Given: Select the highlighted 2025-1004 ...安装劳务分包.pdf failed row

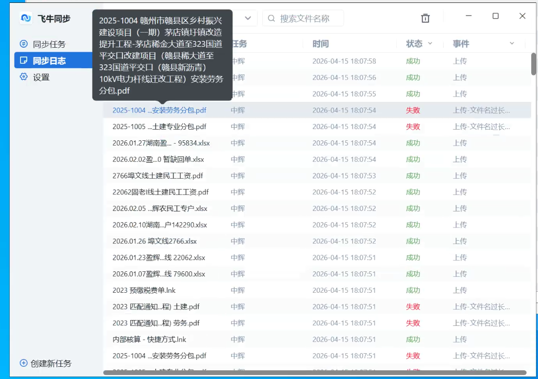Looking at the screenshot, I should click(317, 110).
